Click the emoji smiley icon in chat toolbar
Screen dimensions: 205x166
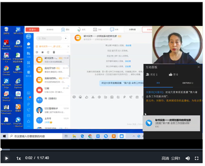pos(74,97)
